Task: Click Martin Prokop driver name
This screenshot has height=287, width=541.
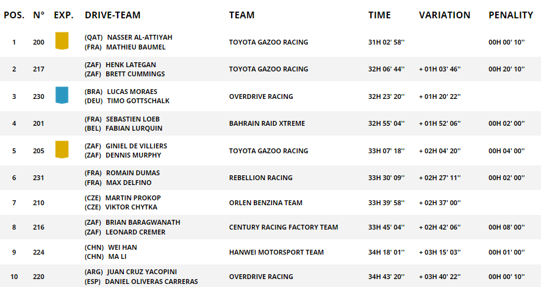Action: (x=133, y=198)
